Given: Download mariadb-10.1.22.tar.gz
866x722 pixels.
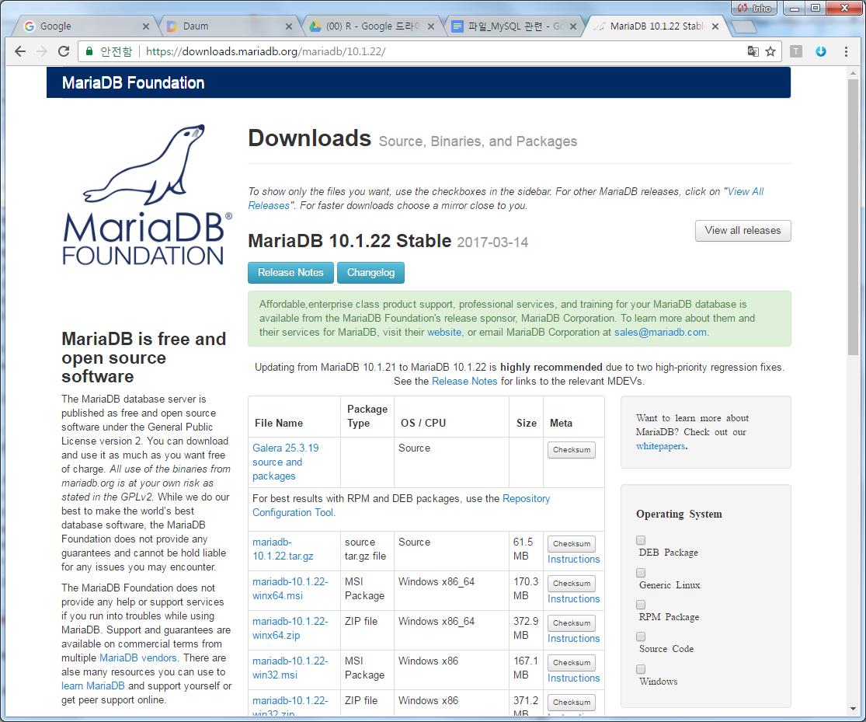Looking at the screenshot, I should click(283, 549).
